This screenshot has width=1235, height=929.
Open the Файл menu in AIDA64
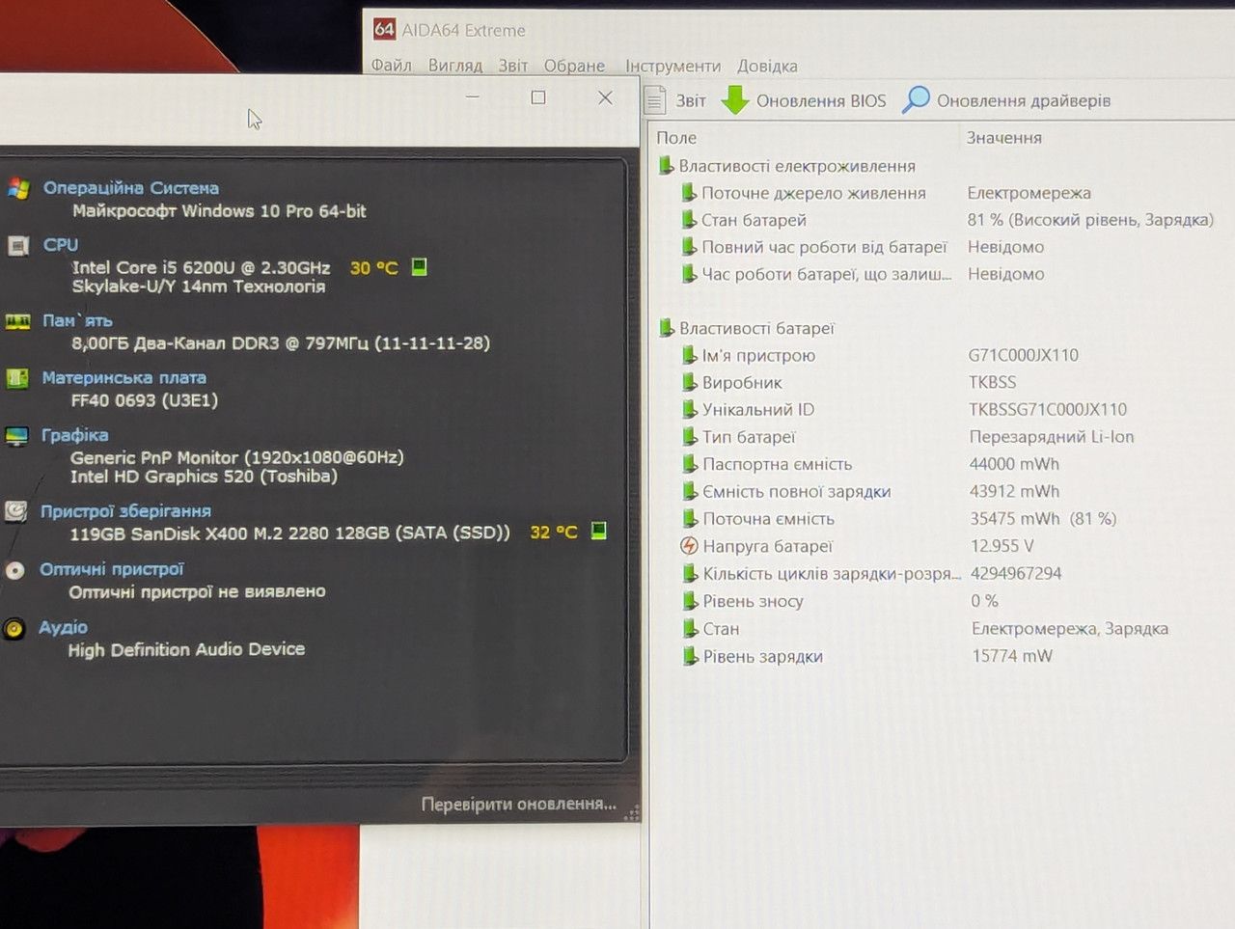tap(392, 66)
